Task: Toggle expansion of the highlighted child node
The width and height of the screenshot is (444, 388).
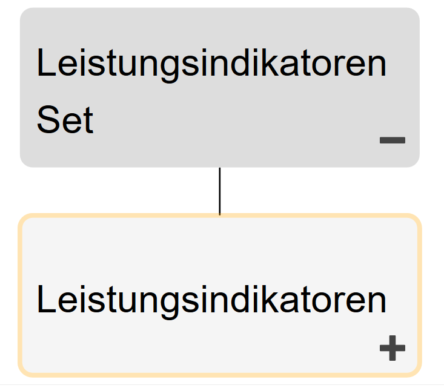Action: point(392,348)
